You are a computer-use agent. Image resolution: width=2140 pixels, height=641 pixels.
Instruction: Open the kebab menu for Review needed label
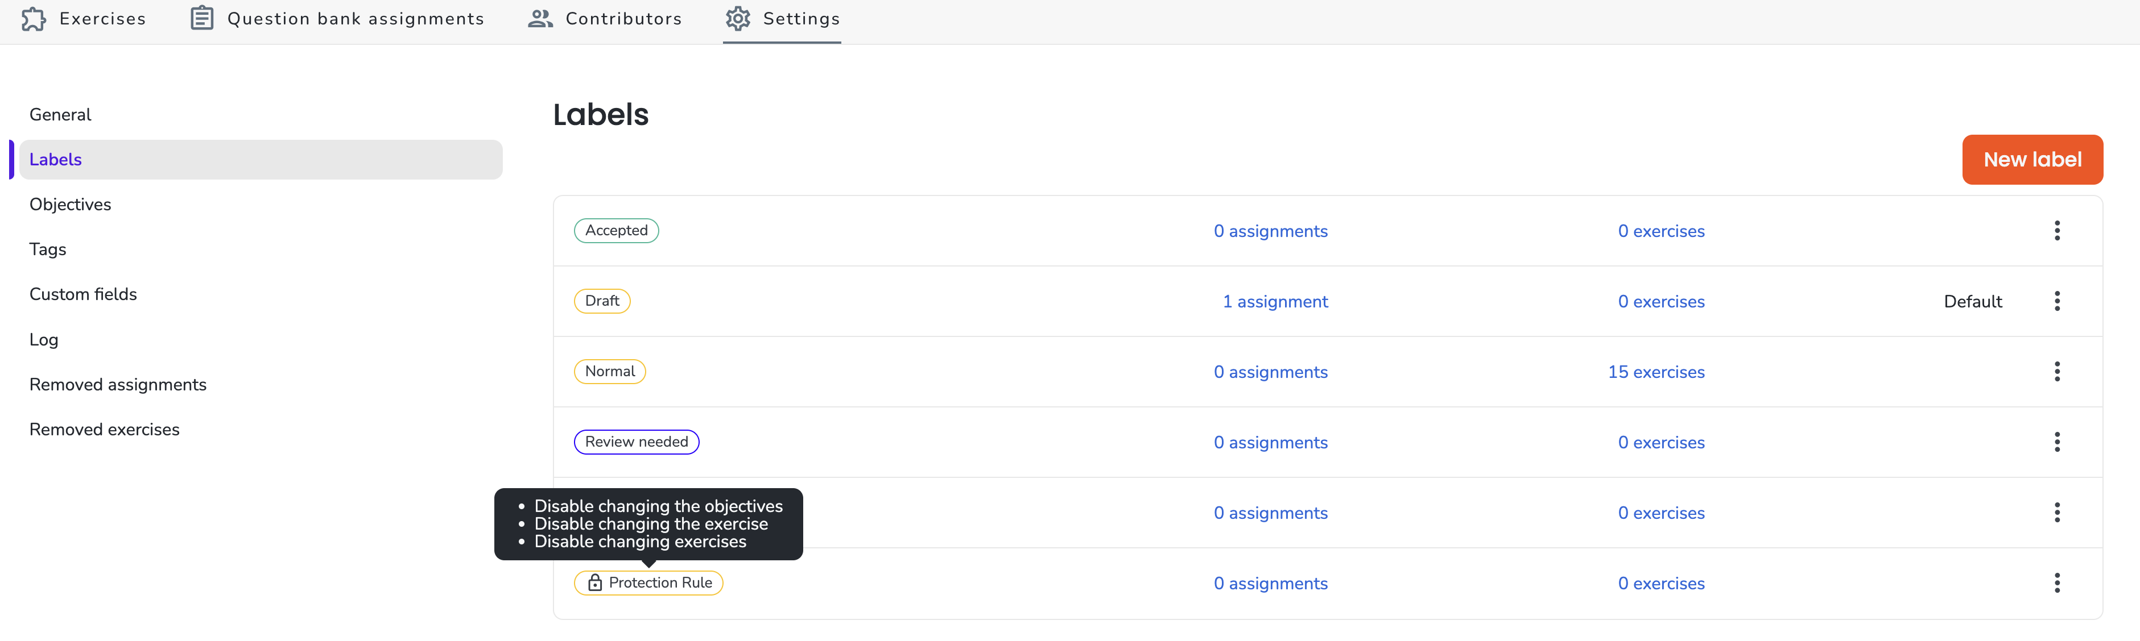(x=2057, y=443)
